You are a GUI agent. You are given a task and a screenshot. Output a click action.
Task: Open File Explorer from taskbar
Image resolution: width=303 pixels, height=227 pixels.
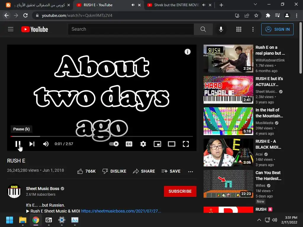coord(22,220)
